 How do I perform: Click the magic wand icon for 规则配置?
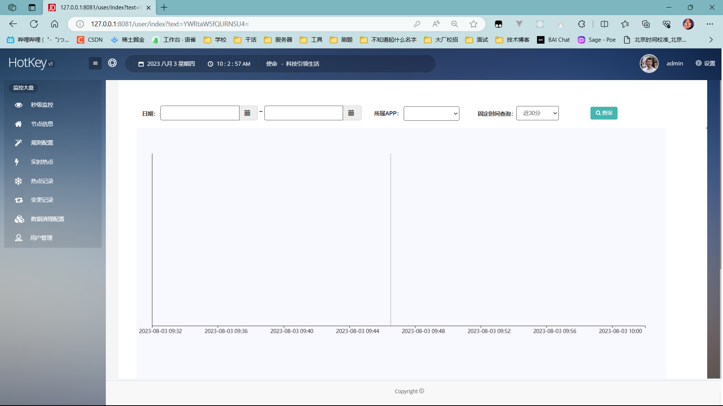[x=18, y=143]
